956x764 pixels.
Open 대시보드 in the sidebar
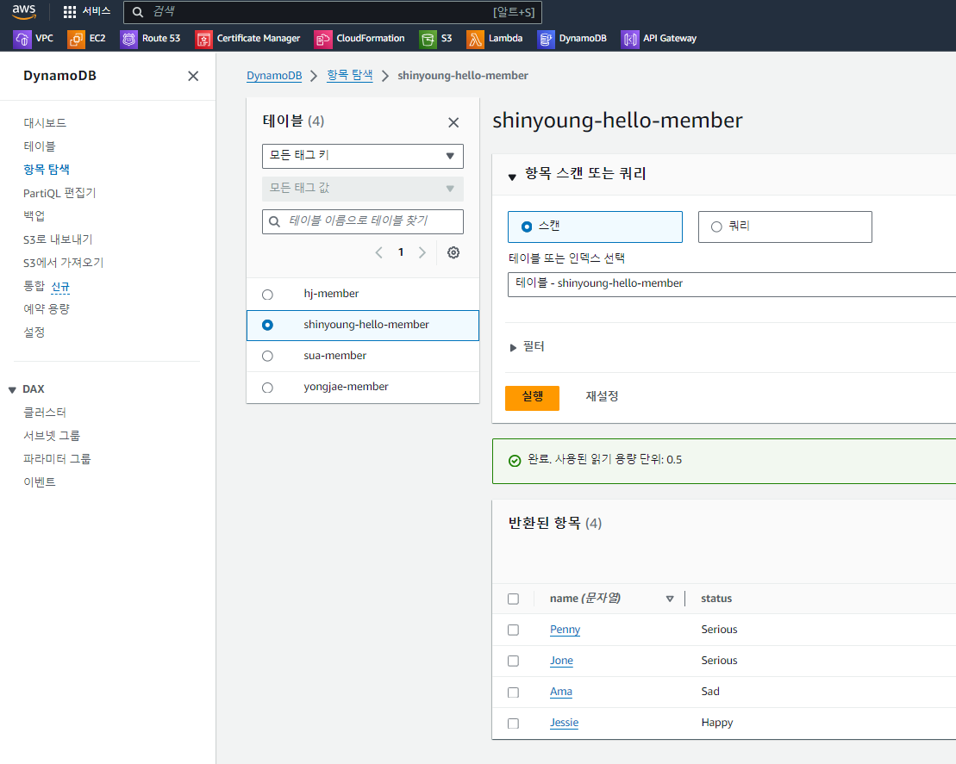tap(45, 123)
